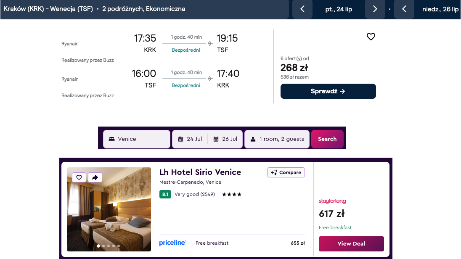Select the priceline offer for 655 zł
Screen dimensions: 461x259
point(232,243)
